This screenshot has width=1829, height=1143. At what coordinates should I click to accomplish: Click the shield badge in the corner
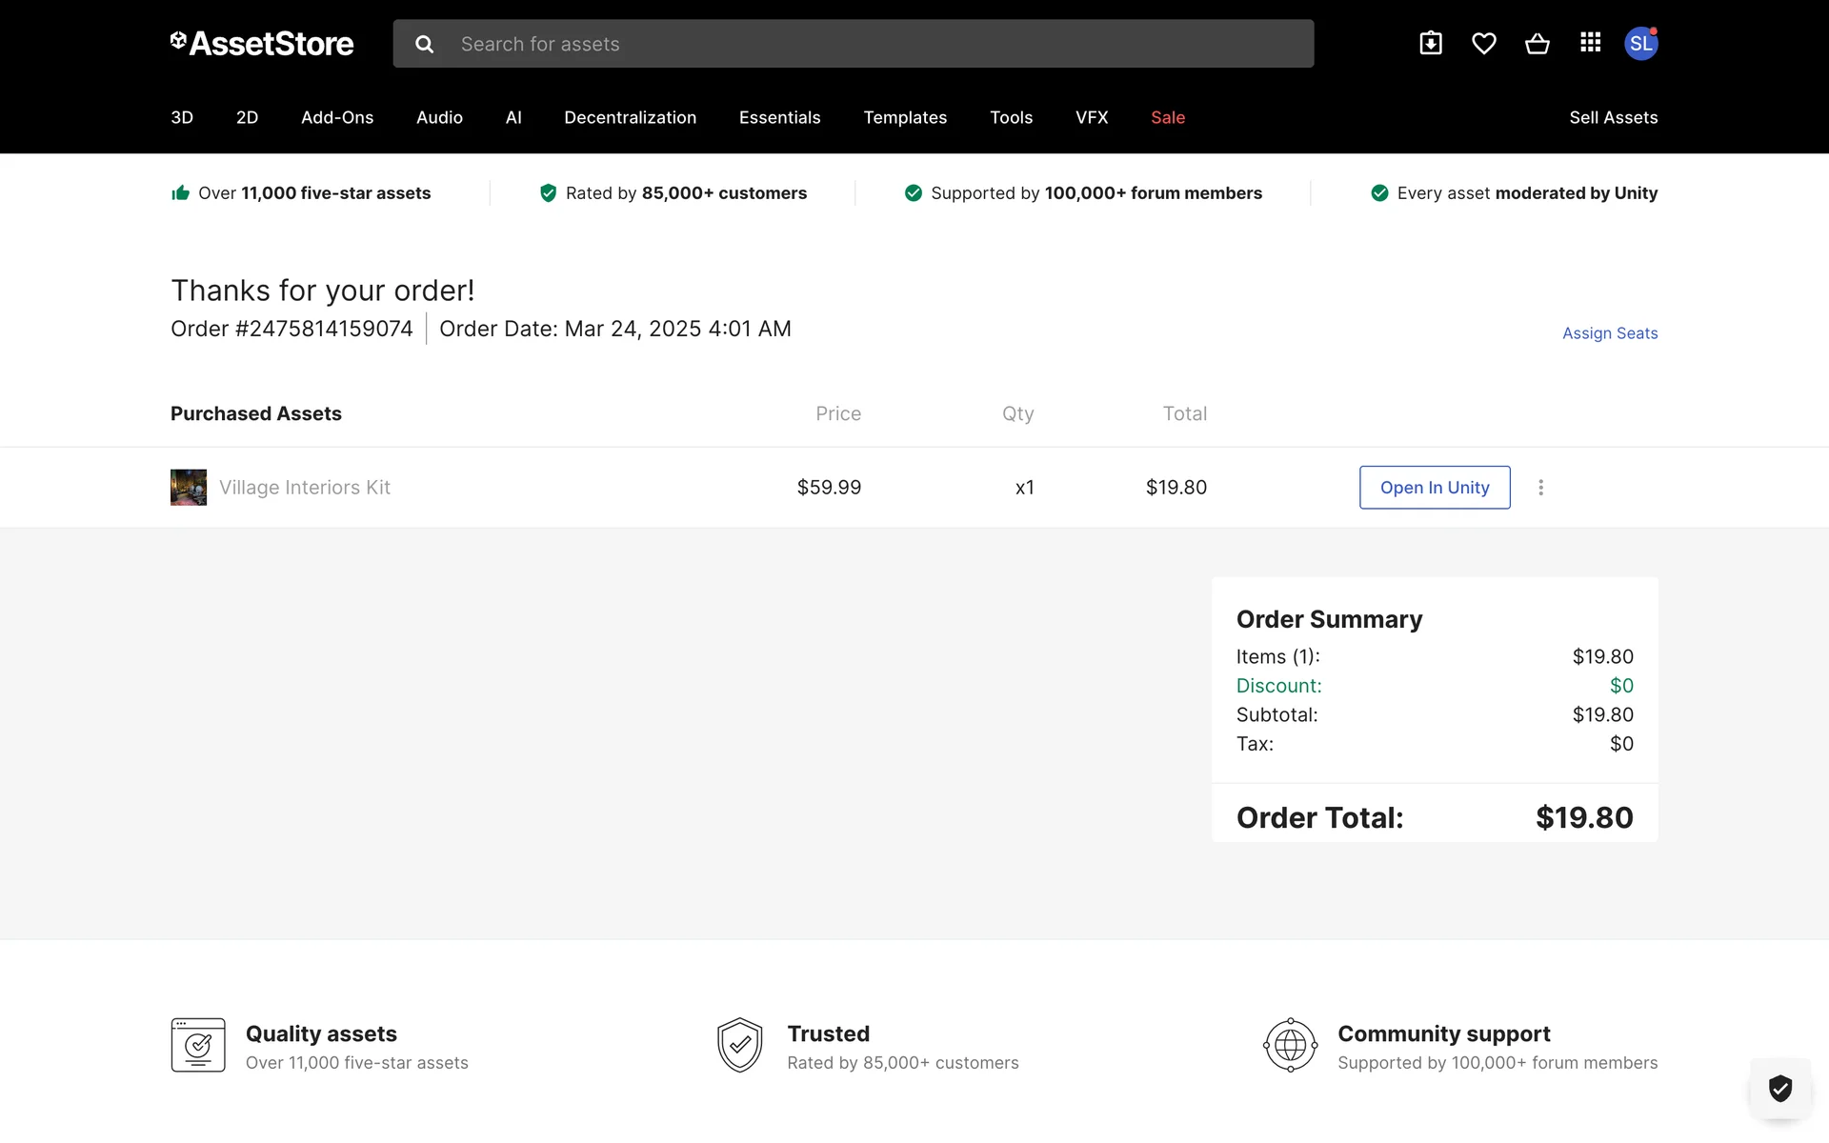1779,1088
